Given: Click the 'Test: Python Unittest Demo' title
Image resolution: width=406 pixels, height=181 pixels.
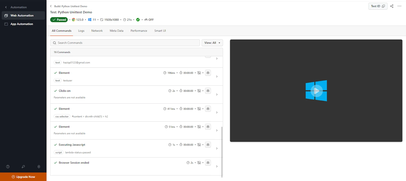Looking at the screenshot, I should click(71, 12).
